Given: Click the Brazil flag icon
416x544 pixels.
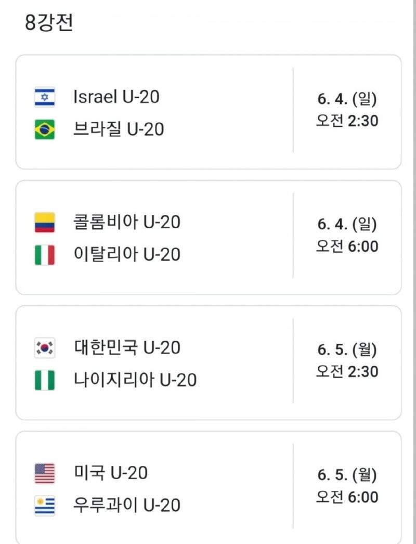Looking at the screenshot, I should click(45, 129).
